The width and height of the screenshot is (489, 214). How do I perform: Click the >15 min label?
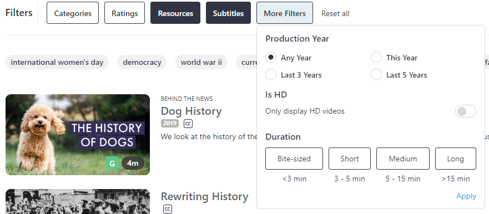click(456, 179)
